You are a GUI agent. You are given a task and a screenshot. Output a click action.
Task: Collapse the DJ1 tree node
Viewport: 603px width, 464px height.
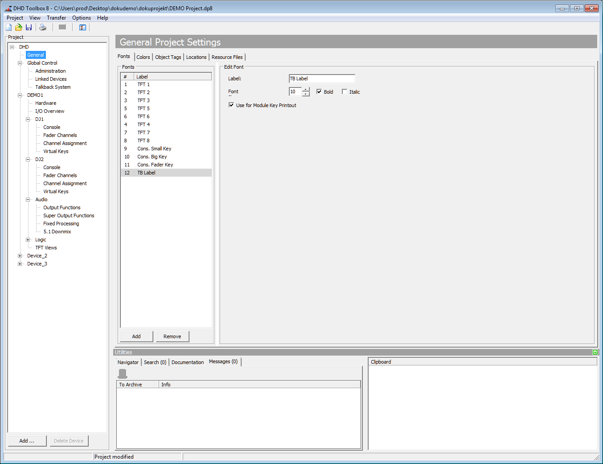[28, 119]
